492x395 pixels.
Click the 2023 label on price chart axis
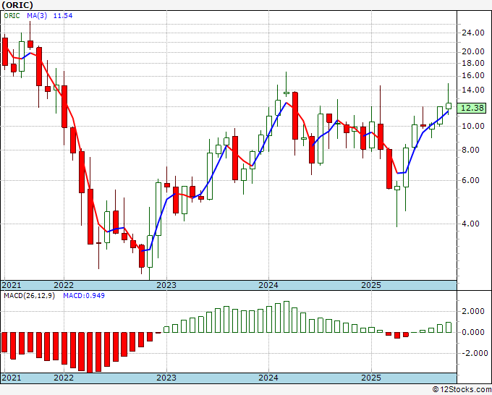click(166, 285)
